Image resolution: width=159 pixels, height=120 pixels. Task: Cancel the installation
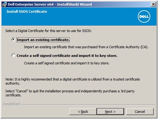tap(140, 112)
